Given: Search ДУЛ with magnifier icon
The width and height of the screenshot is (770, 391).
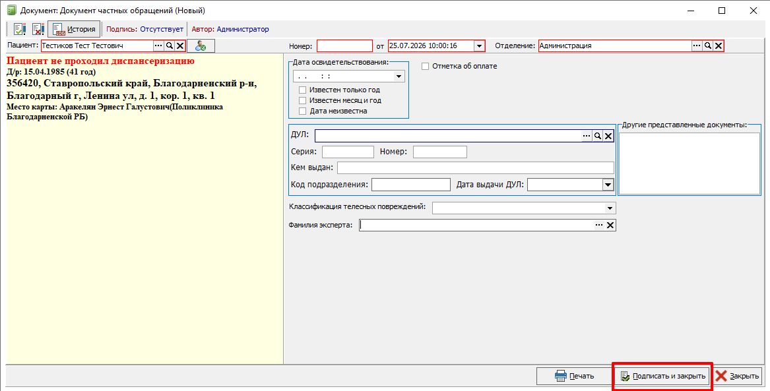Looking at the screenshot, I should coord(598,136).
